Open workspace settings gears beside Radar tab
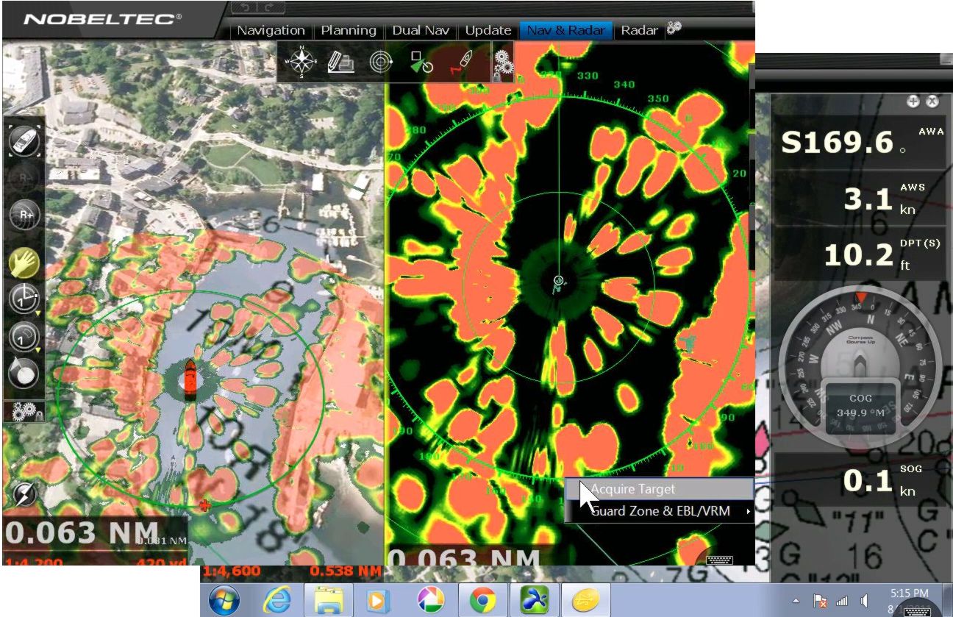 coord(674,29)
